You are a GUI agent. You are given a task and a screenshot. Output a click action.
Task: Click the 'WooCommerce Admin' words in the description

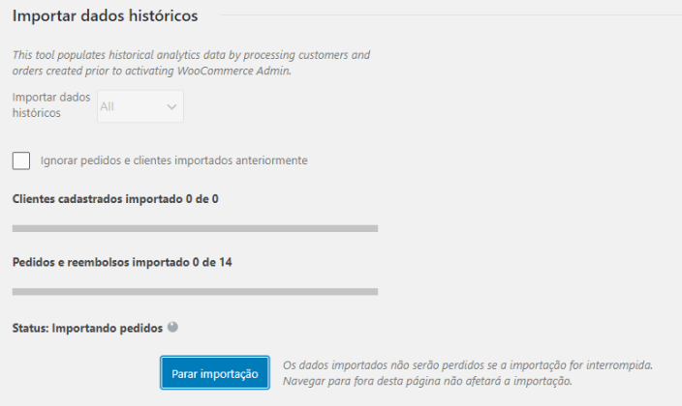click(233, 71)
